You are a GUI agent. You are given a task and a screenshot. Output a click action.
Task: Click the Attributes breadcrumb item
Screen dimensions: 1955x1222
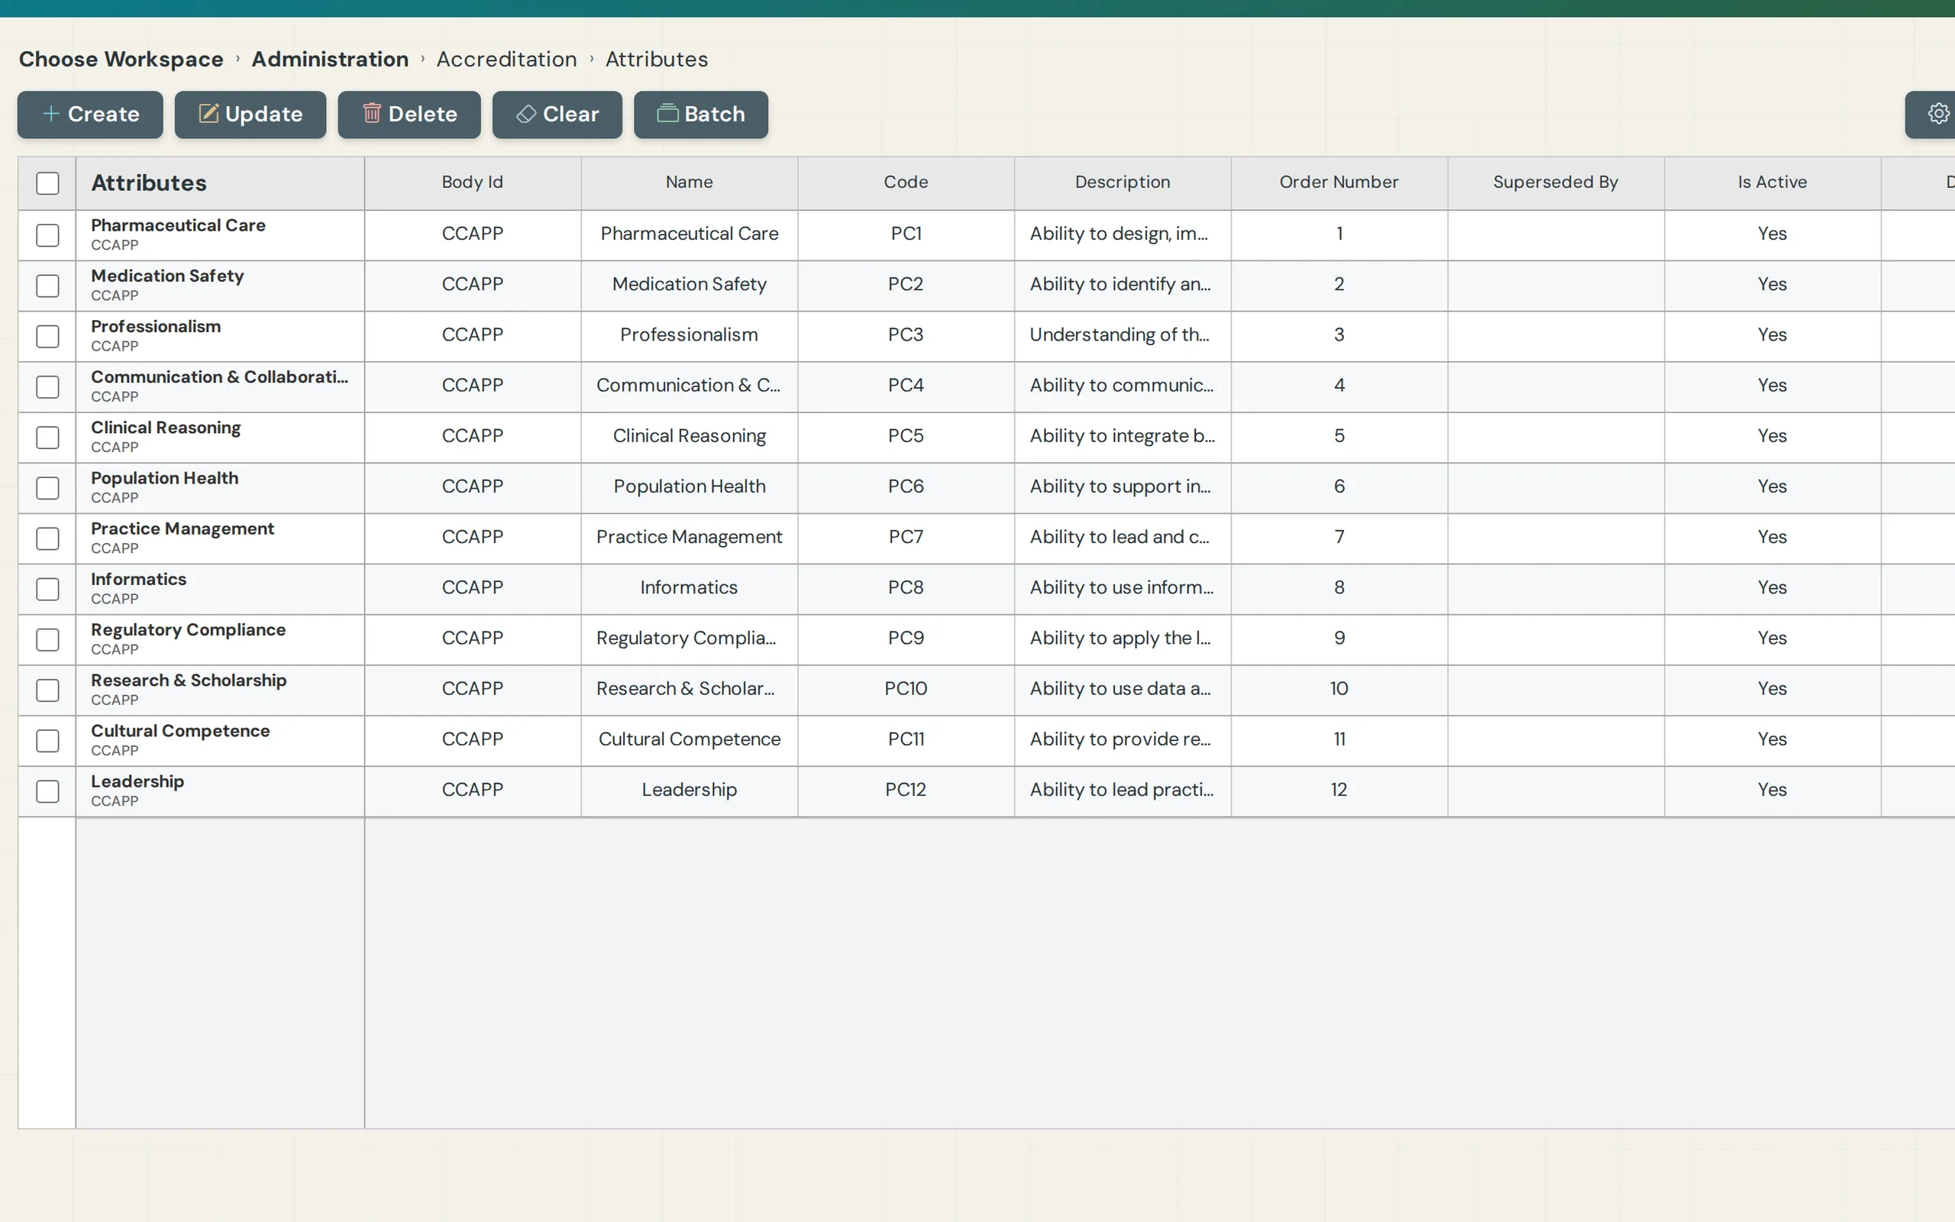656,59
